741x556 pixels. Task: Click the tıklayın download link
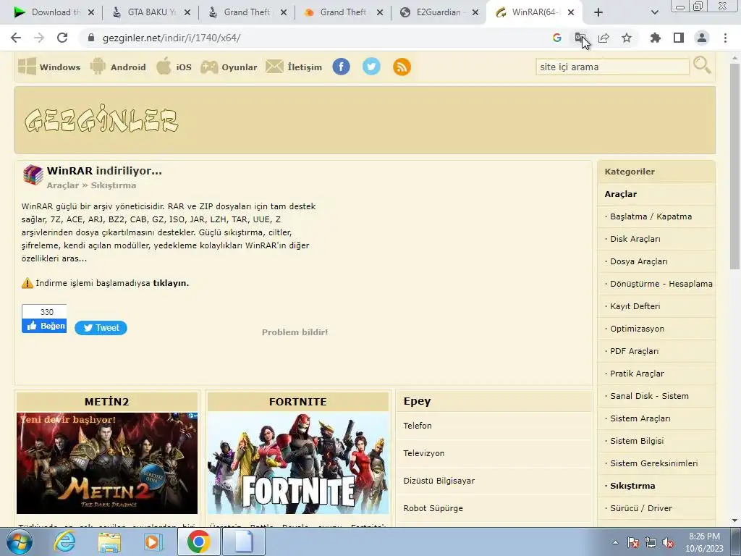[x=171, y=283]
